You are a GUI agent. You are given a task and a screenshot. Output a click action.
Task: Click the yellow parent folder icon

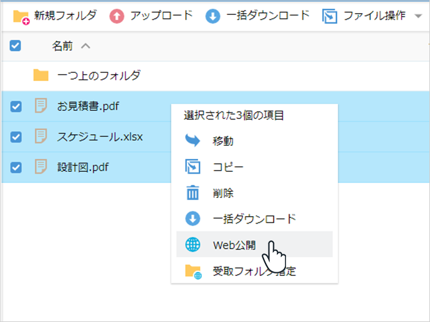tap(41, 75)
